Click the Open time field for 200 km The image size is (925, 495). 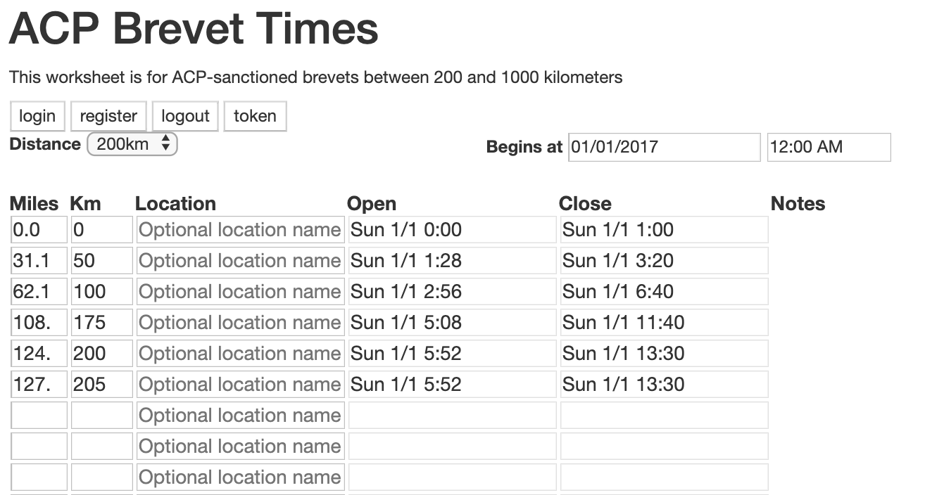click(x=452, y=354)
